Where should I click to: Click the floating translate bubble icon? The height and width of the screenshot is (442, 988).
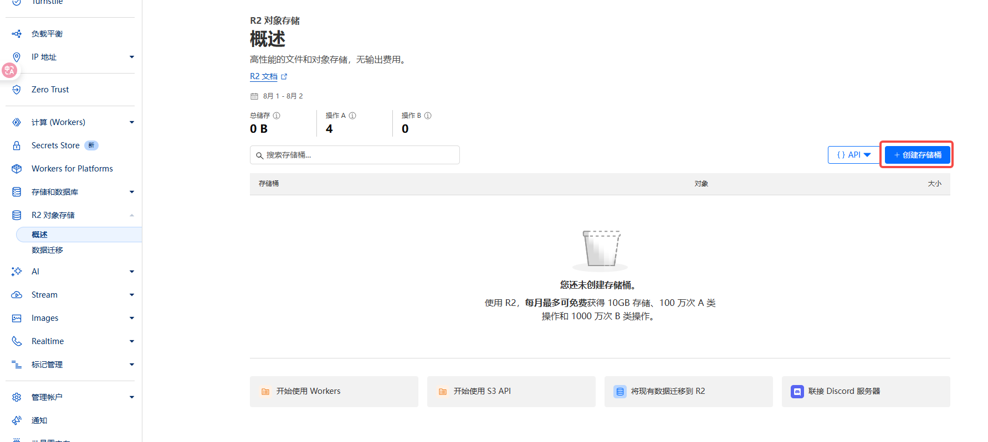click(9, 70)
